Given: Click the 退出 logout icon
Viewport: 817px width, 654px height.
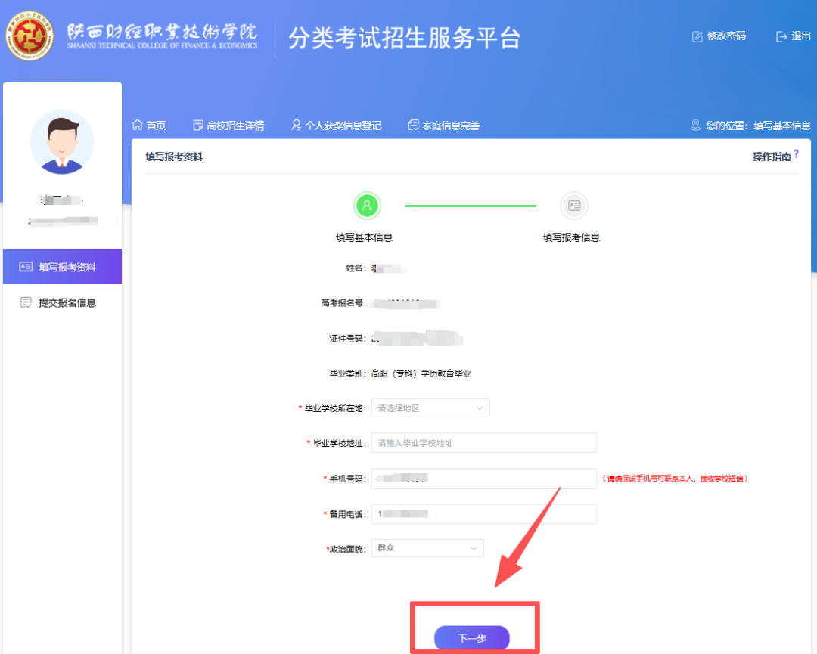Looking at the screenshot, I should coord(782,36).
